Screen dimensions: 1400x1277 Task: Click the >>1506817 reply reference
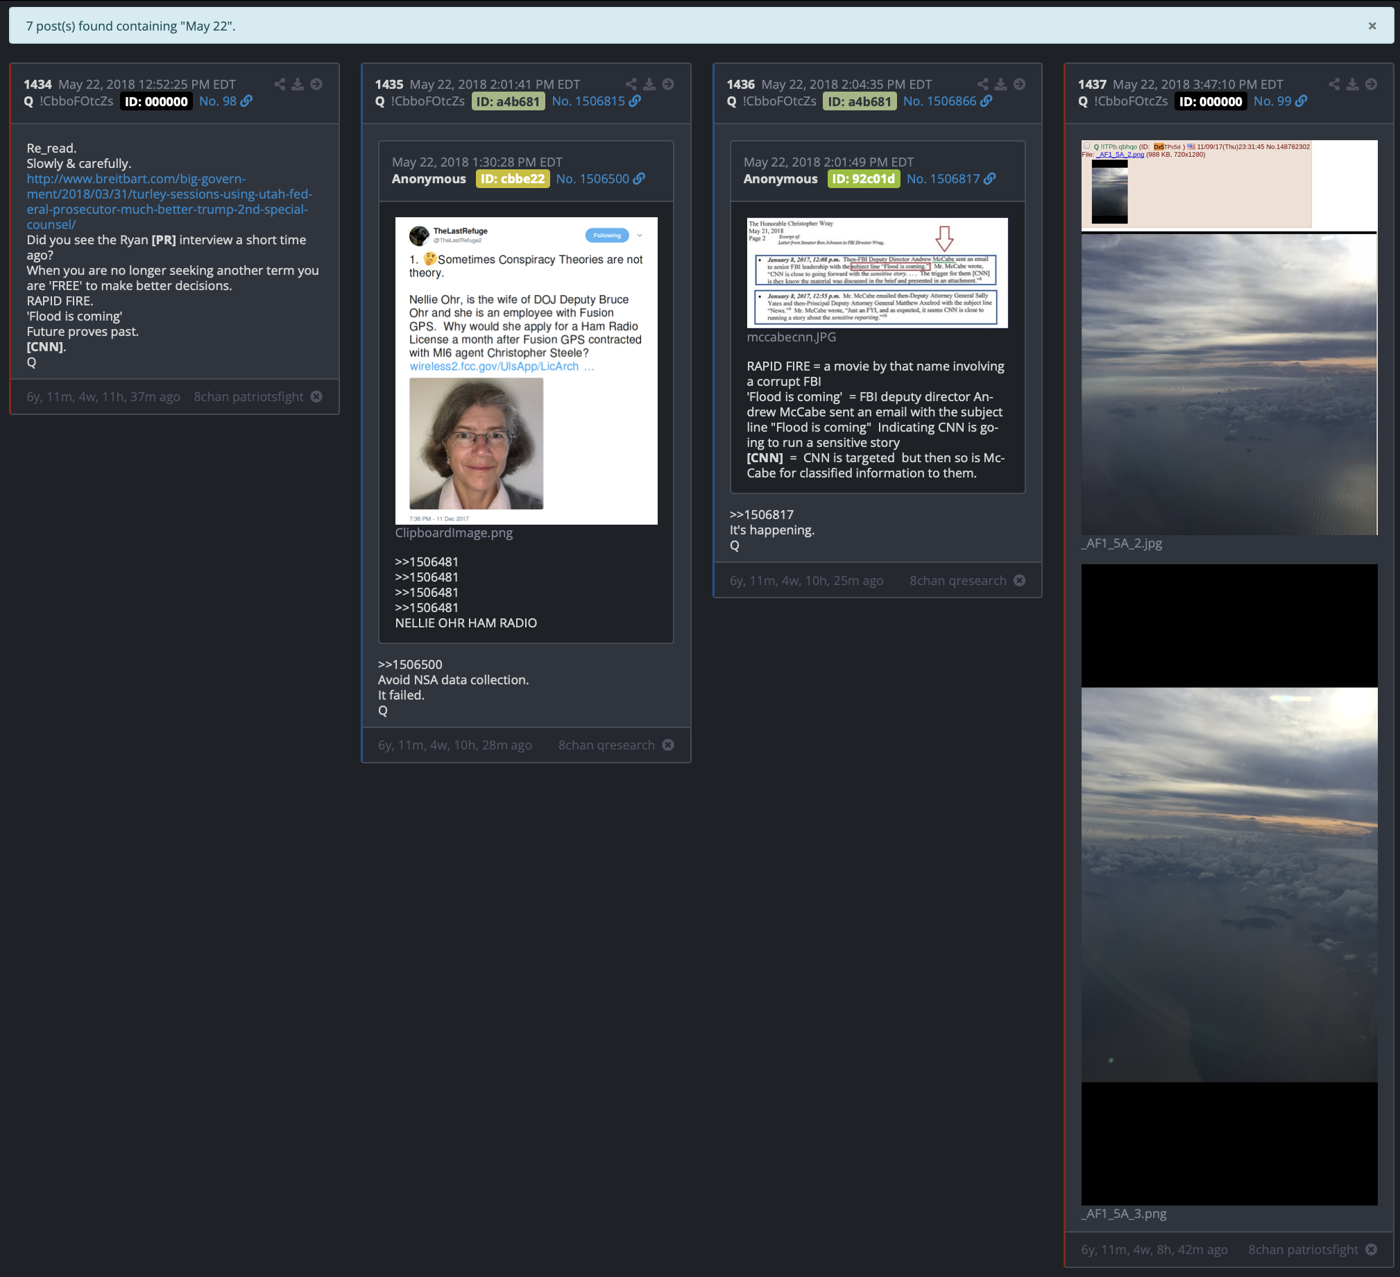(x=761, y=514)
